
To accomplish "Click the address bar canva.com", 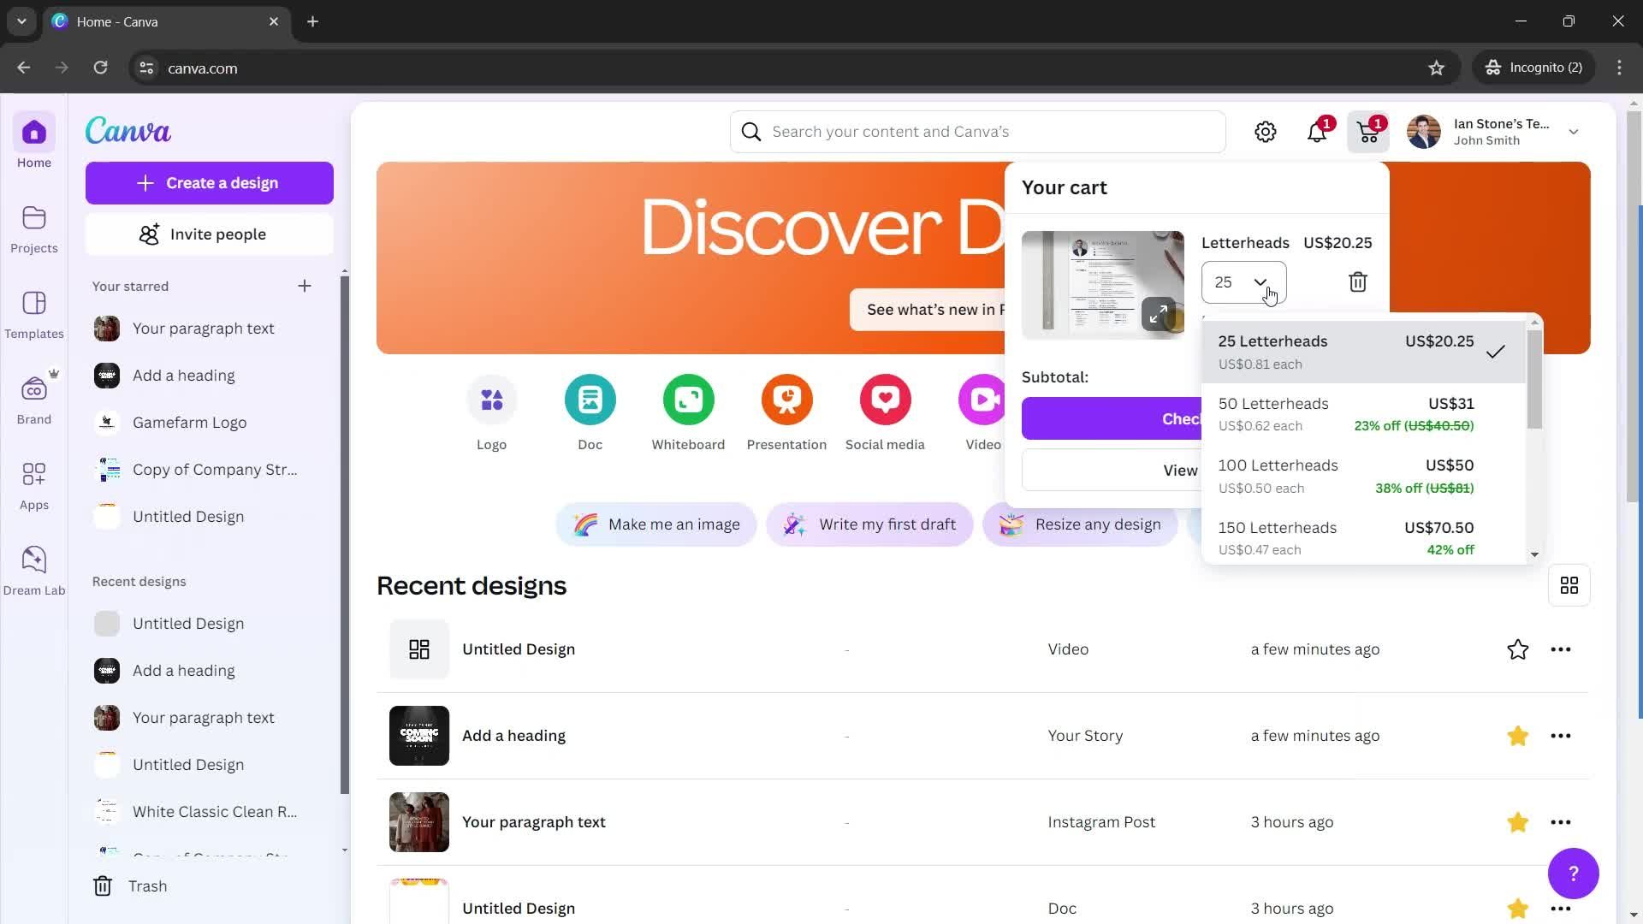I will [x=203, y=68].
